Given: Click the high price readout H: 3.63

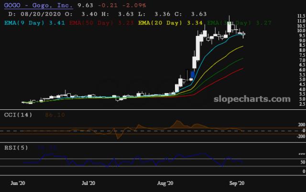Looking at the screenshot, I should (x=118, y=14).
